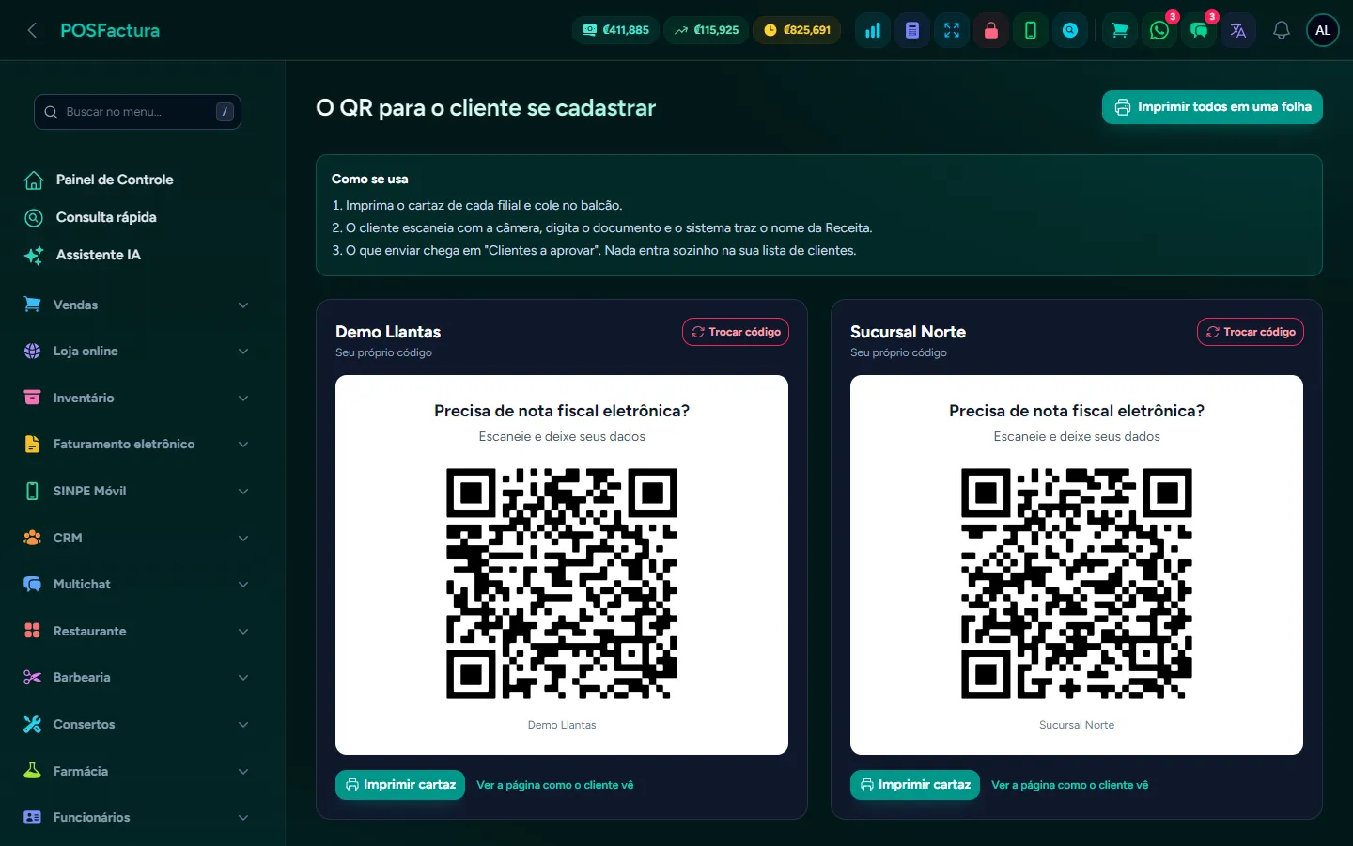Open 'Ver a página como o cliente vê' for Demo Llantas
1353x846 pixels.
click(555, 785)
